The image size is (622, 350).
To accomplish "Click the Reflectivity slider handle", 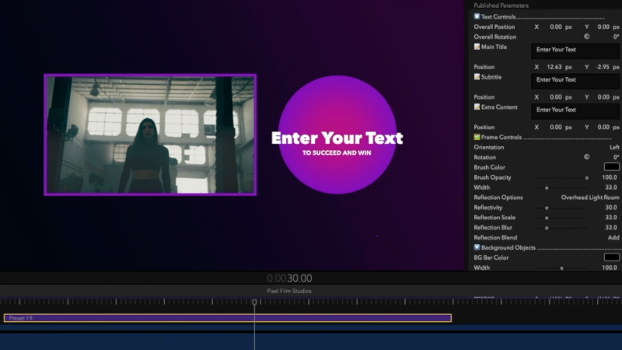I will [x=547, y=208].
